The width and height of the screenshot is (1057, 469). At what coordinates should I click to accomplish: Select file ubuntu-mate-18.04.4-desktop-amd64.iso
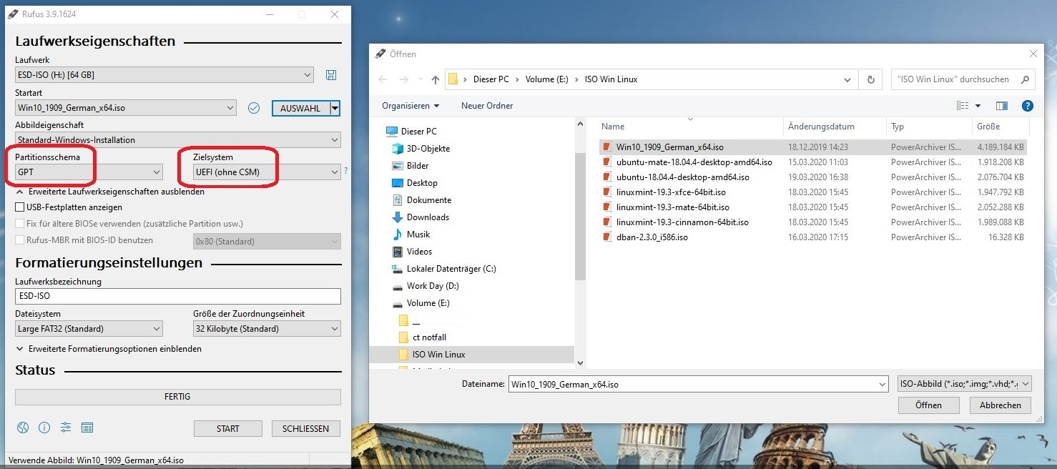tap(694, 162)
